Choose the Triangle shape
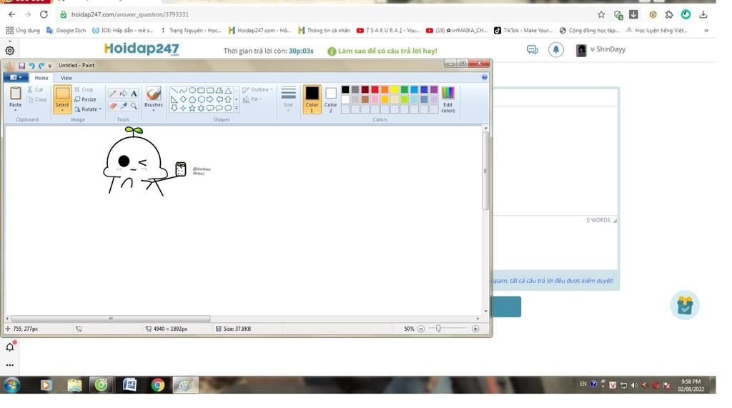732x408 pixels. (x=228, y=90)
